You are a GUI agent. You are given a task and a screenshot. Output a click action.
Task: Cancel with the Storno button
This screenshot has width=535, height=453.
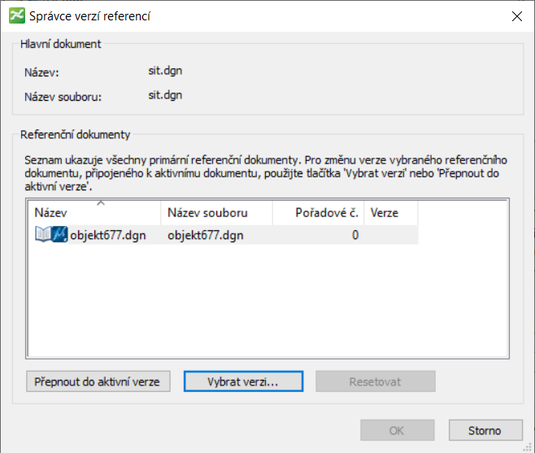[485, 430]
